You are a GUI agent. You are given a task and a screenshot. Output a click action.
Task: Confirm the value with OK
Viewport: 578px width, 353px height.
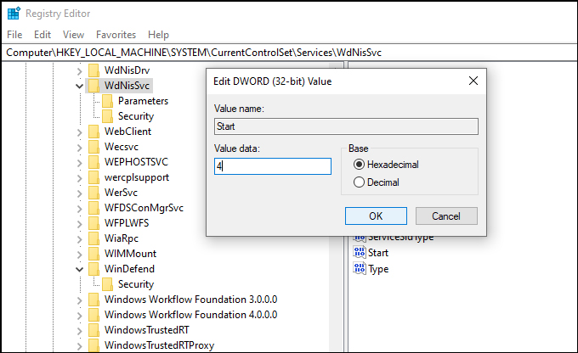[376, 216]
